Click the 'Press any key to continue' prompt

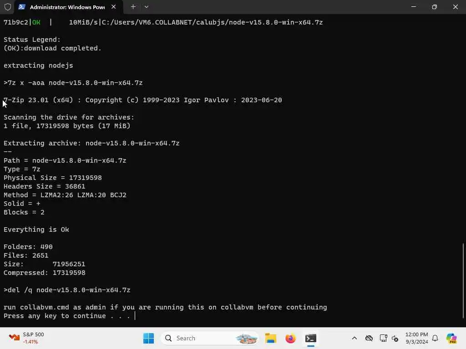[67, 316]
